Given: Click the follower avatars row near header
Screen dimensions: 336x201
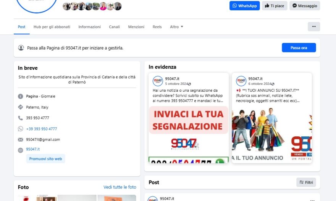Looking at the screenshot, I should coord(92,6).
